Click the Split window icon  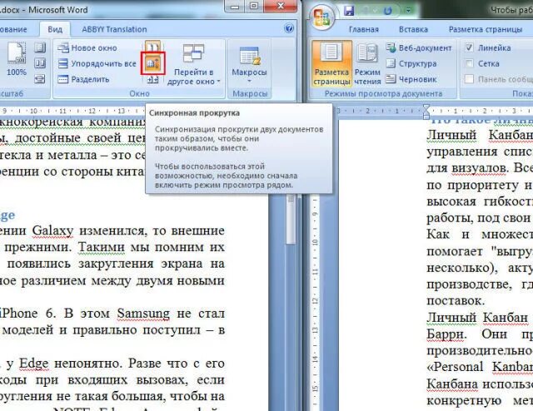tap(63, 79)
